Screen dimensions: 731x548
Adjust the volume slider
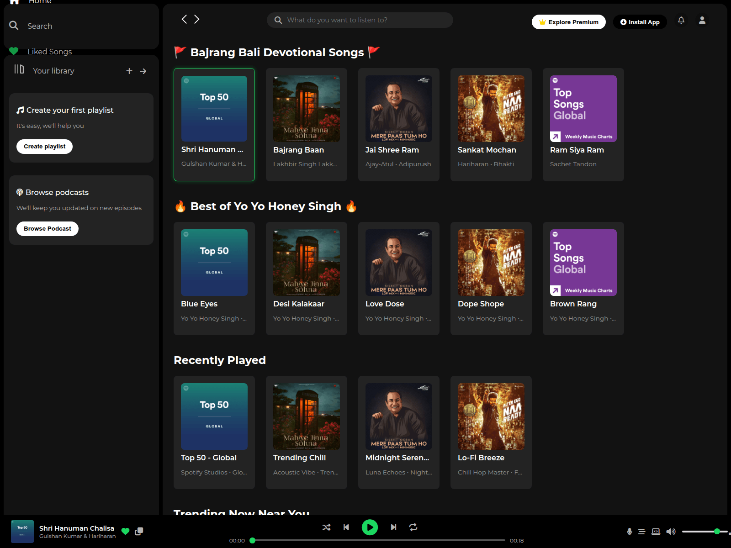705,531
